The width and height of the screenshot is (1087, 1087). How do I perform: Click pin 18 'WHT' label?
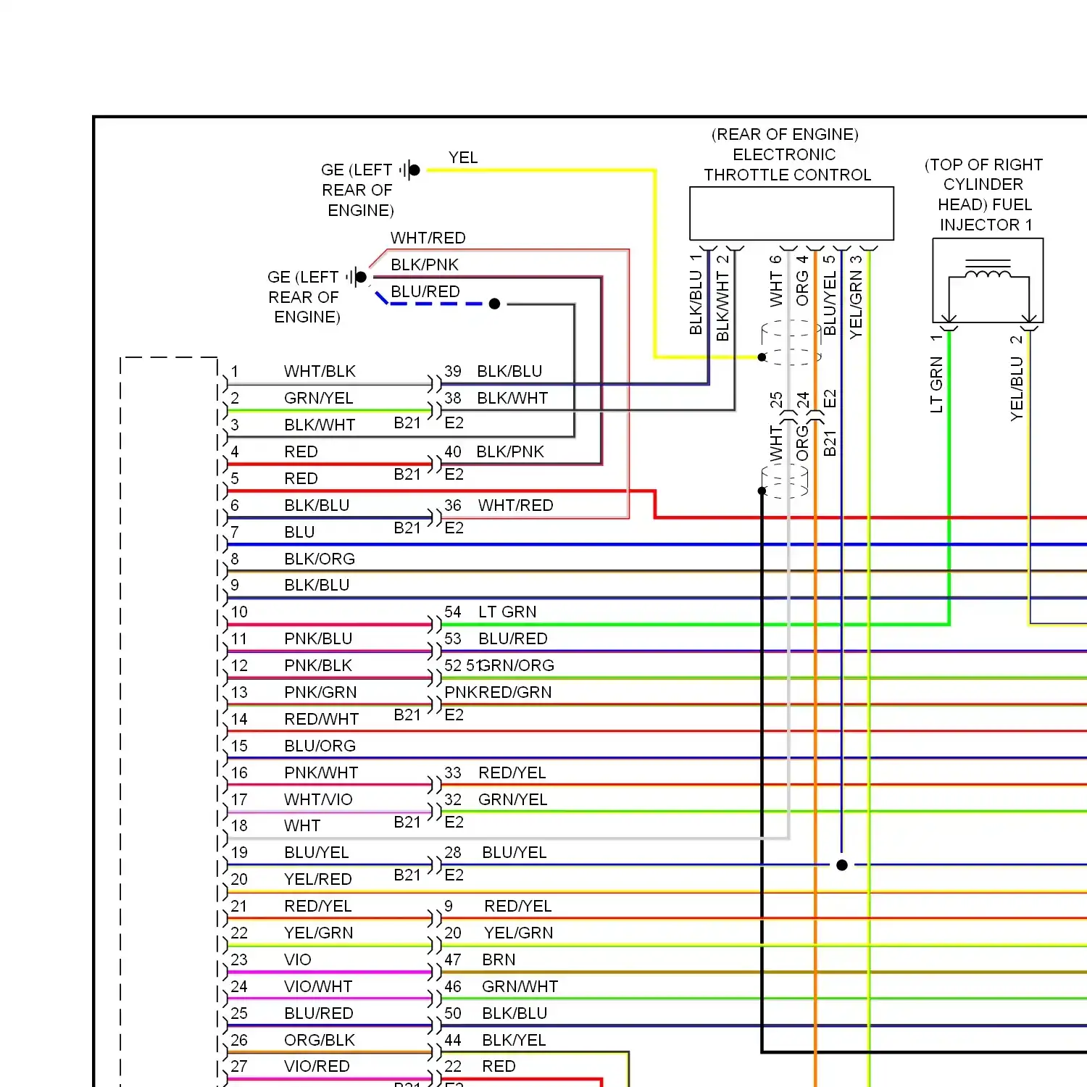pyautogui.click(x=302, y=825)
